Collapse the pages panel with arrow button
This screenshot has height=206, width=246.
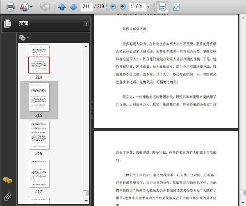tap(86, 23)
